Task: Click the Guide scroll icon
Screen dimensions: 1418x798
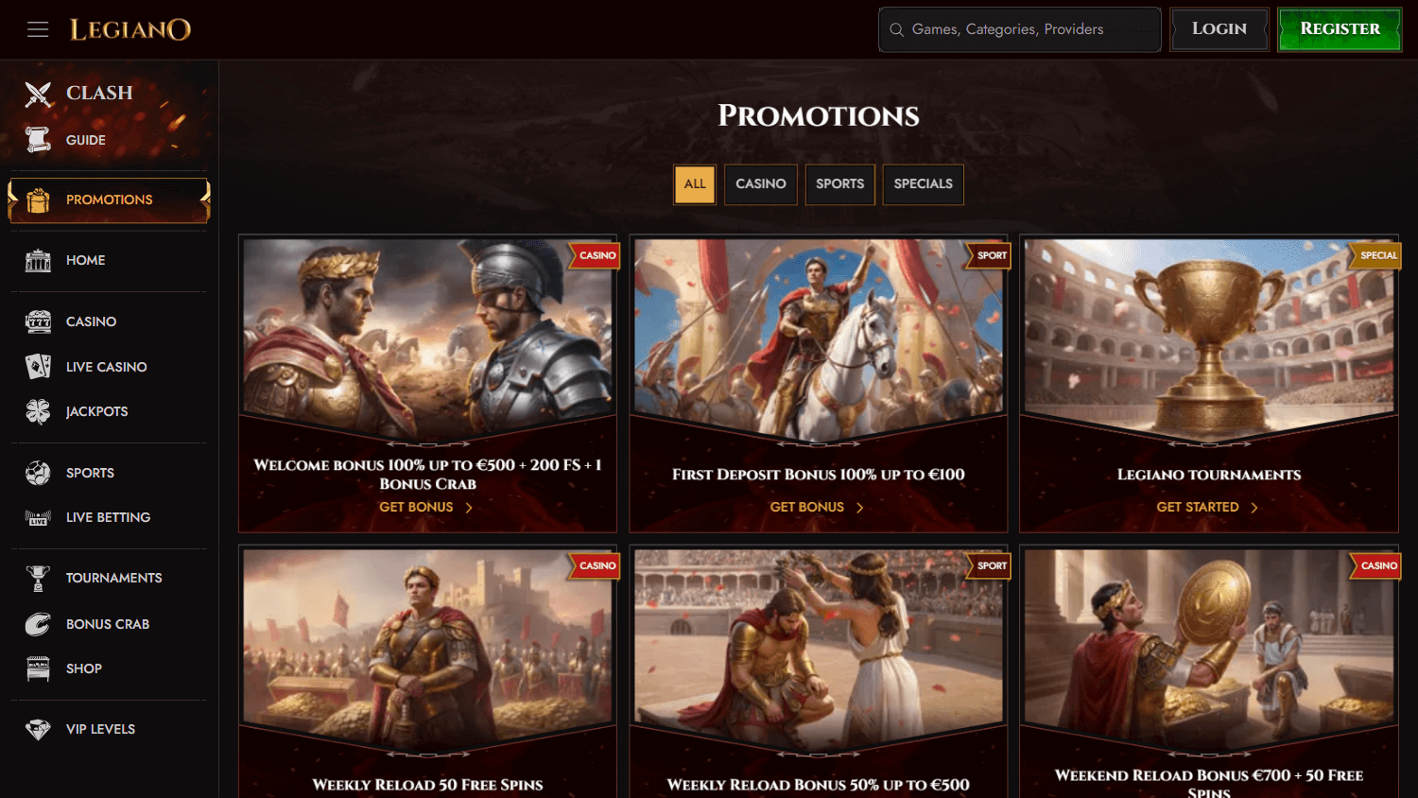Action: point(38,140)
